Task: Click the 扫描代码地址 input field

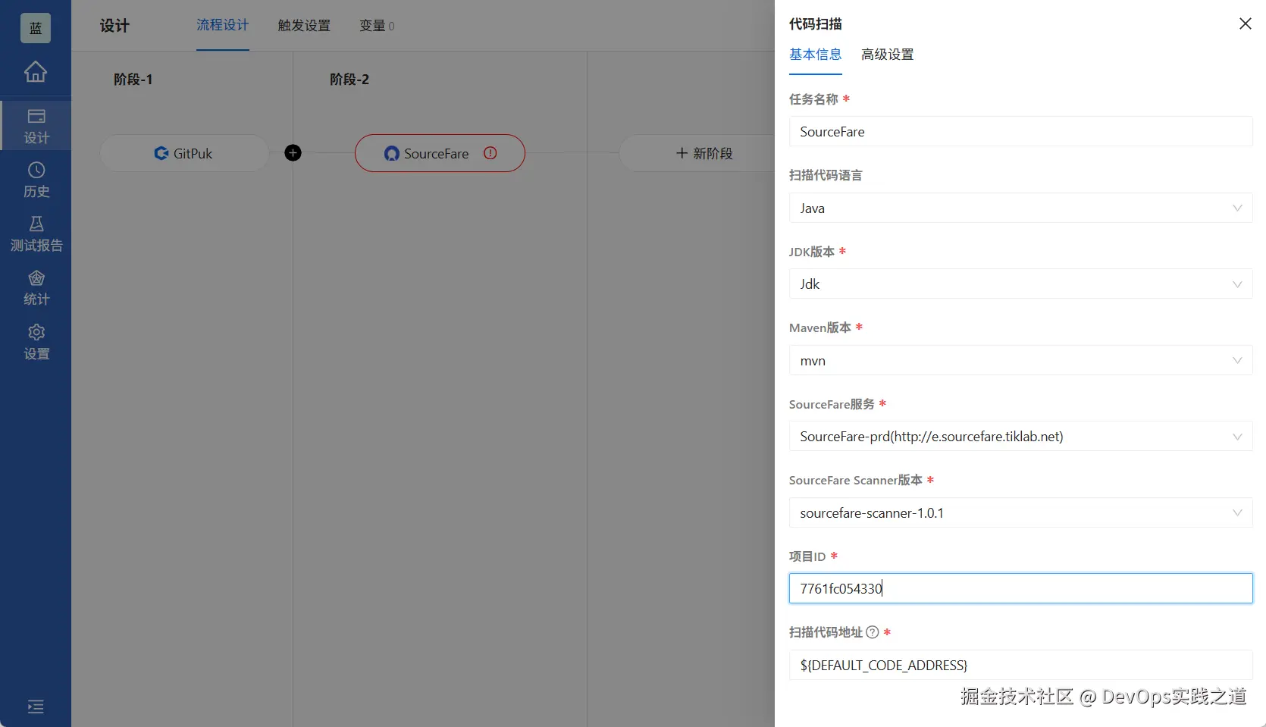Action: coord(1020,665)
